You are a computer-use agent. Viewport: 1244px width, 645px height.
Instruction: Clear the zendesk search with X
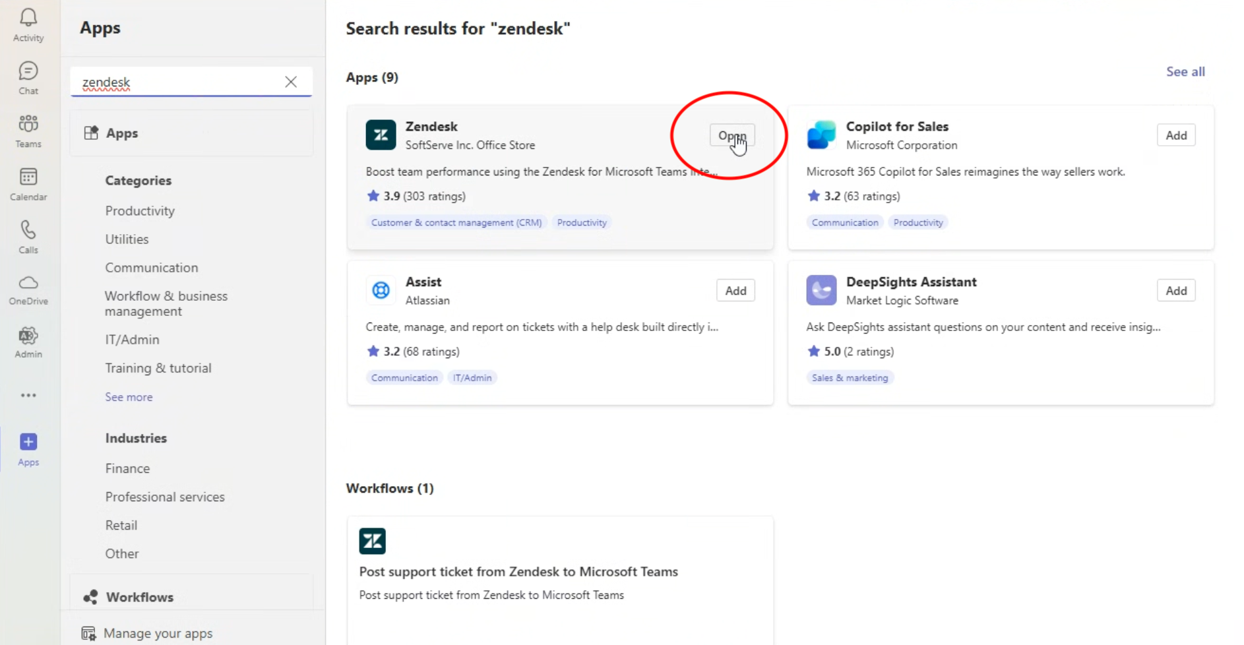click(x=291, y=82)
